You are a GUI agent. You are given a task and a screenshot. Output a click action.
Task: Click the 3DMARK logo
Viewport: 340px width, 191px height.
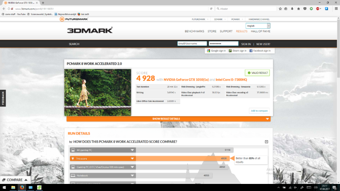click(90, 31)
